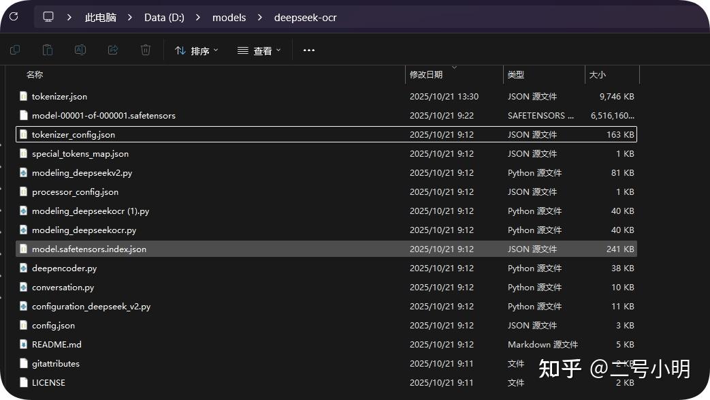
Task: Click the JSON file icon of tokenizer.json
Action: point(24,96)
